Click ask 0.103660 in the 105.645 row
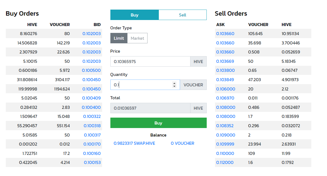The image size is (327, 176). pos(225,34)
